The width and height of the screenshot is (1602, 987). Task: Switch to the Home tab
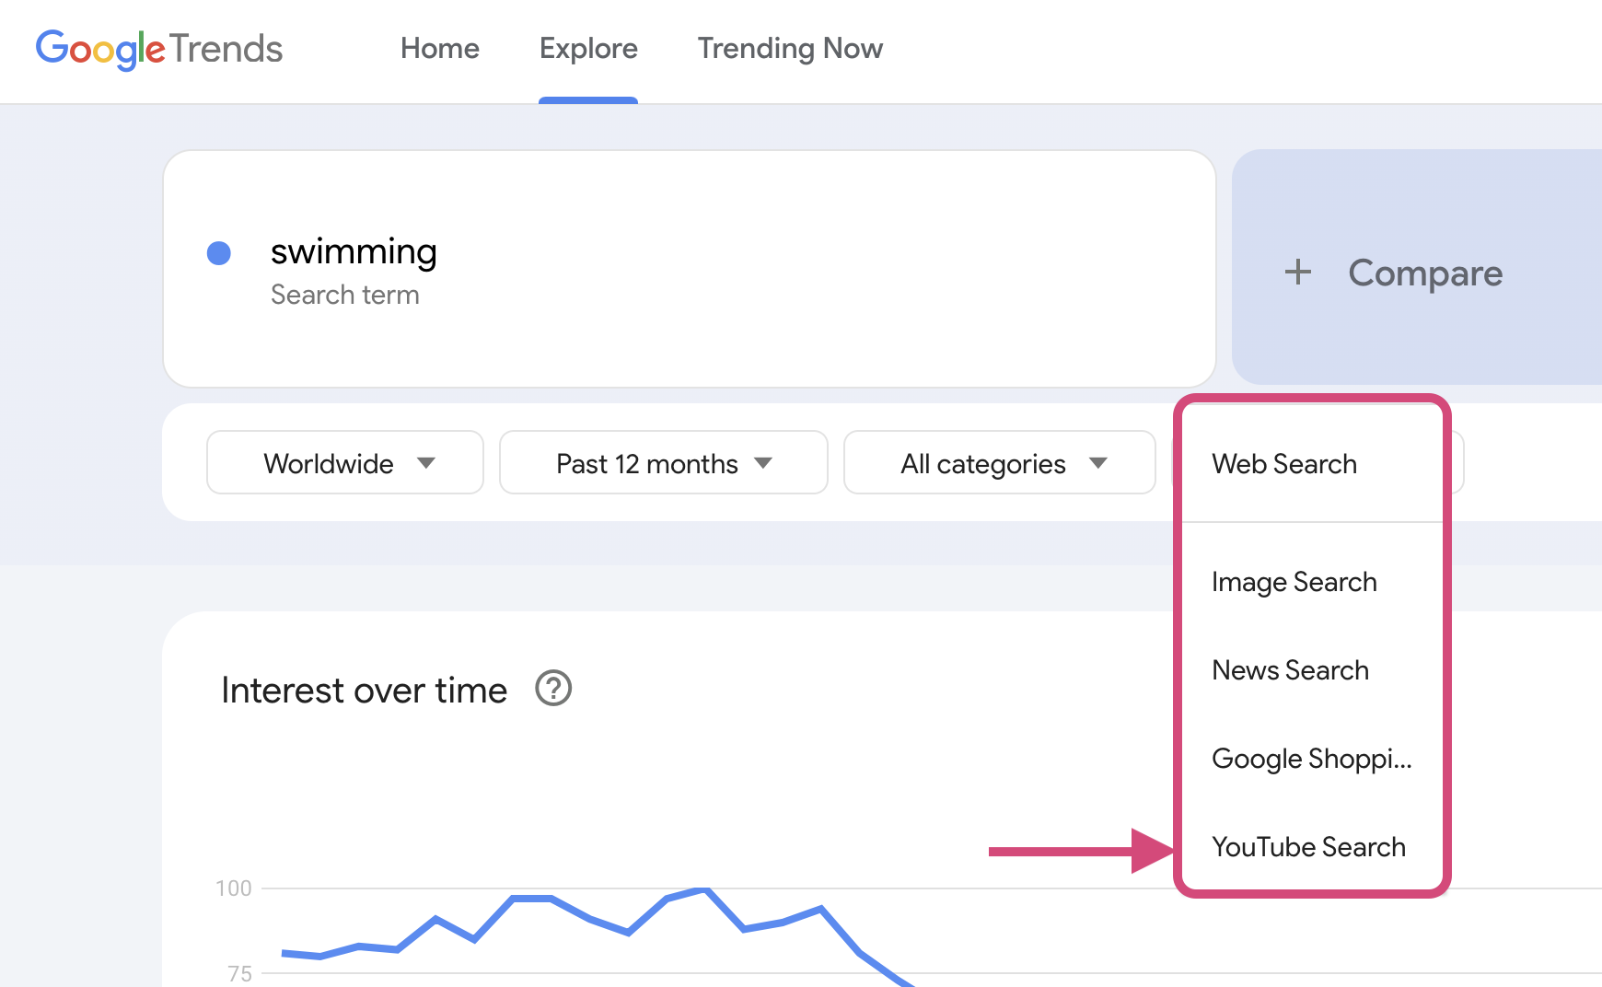[439, 49]
